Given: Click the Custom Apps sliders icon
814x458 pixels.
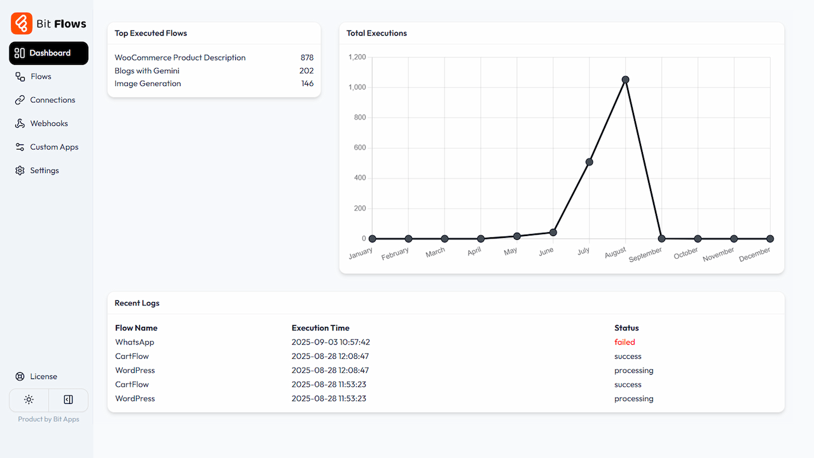Looking at the screenshot, I should pyautogui.click(x=20, y=147).
